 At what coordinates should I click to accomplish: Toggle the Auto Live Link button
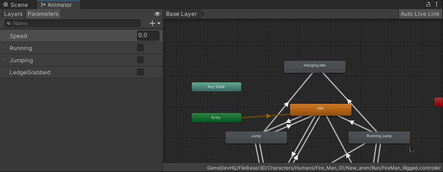(x=420, y=14)
